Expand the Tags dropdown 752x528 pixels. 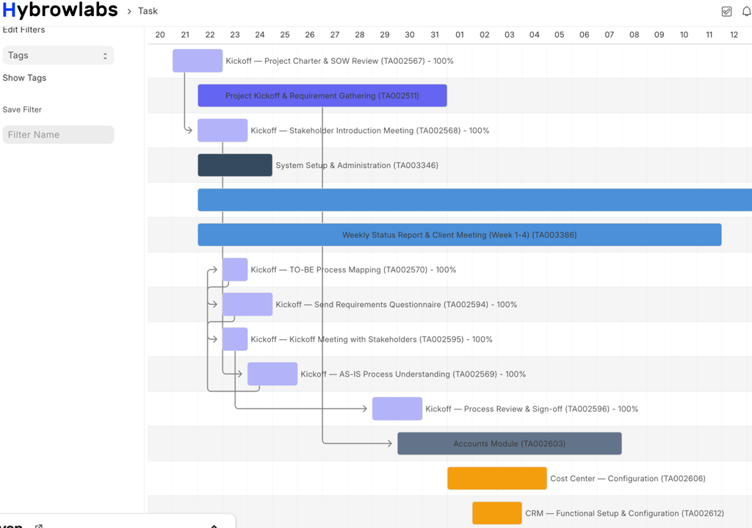pyautogui.click(x=58, y=55)
